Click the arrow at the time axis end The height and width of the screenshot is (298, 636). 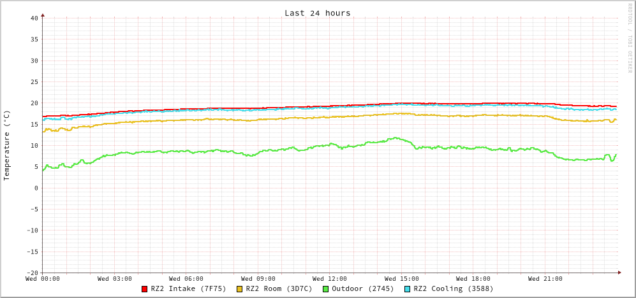[x=619, y=273]
